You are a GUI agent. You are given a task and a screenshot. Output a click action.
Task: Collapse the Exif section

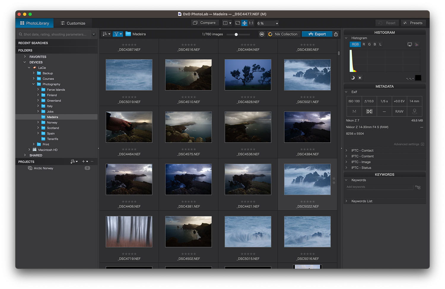(x=346, y=92)
